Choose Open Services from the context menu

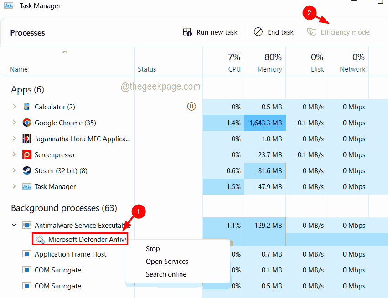pos(167,261)
